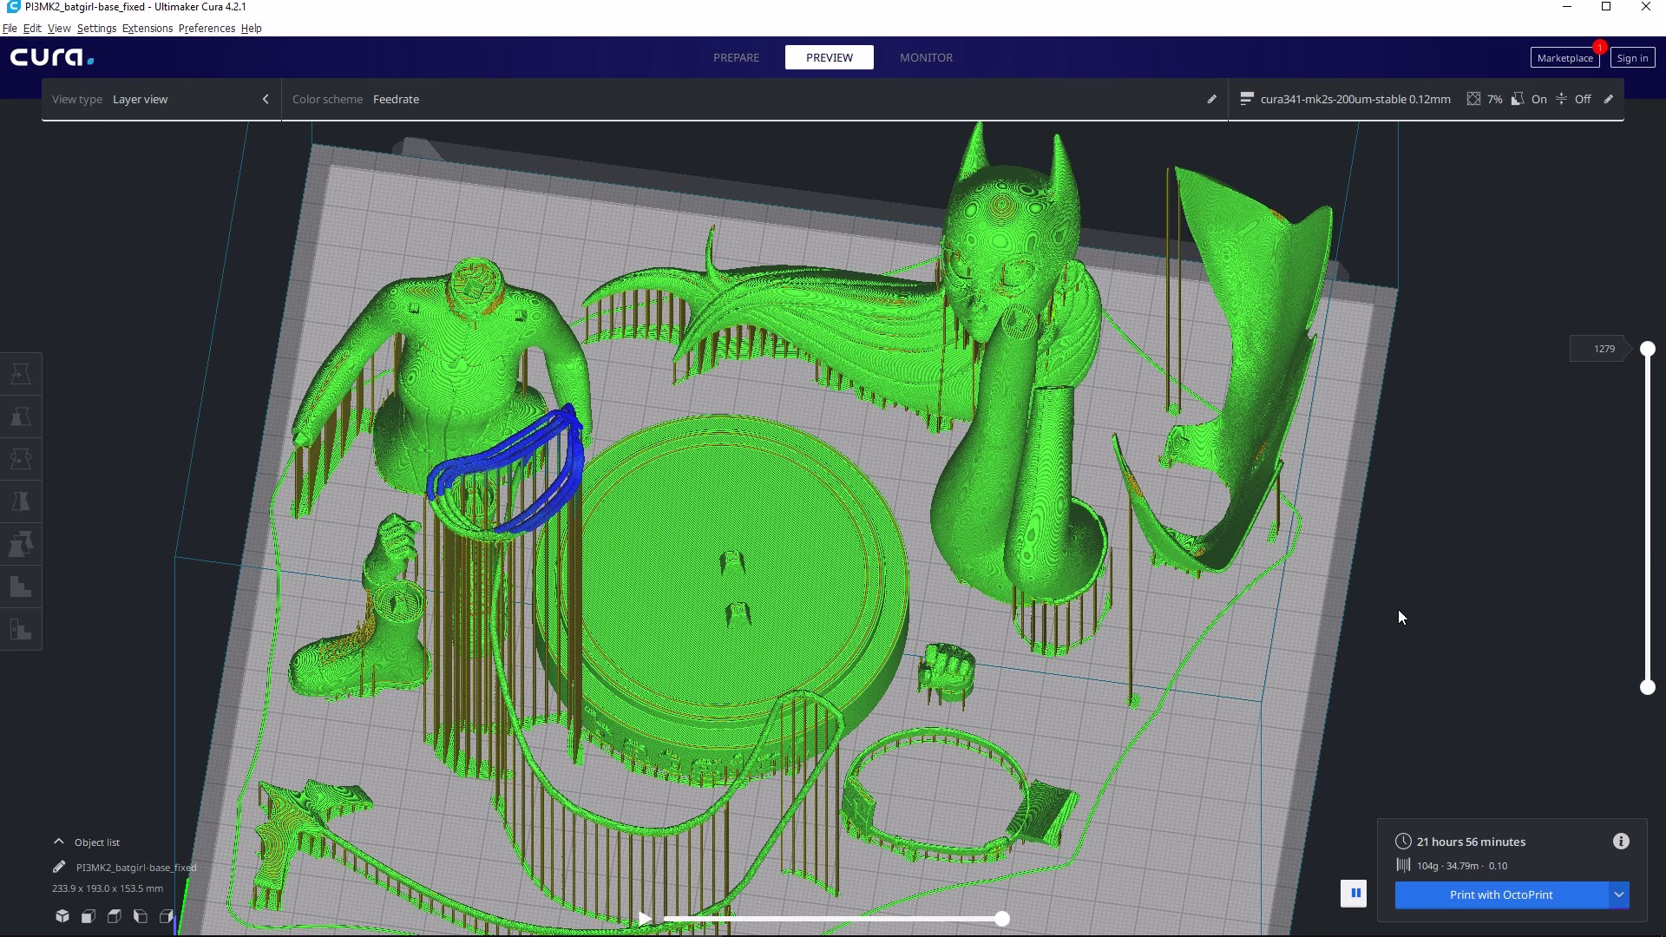Image resolution: width=1666 pixels, height=937 pixels.
Task: Click the 233.9 x 193.0 x 153.5 mm dimensions
Action: [x=108, y=888]
